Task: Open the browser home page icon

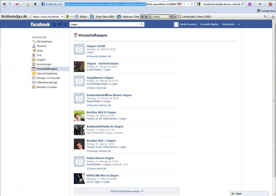Action: 35,4
